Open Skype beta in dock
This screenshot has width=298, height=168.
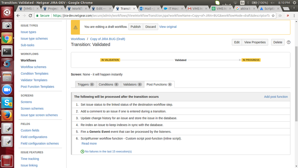7,103
